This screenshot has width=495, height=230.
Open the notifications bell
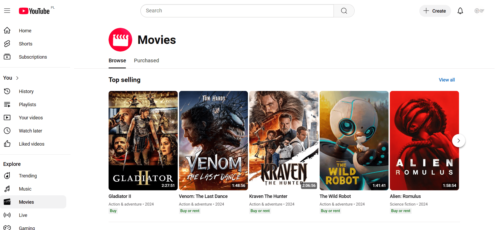[x=460, y=11]
